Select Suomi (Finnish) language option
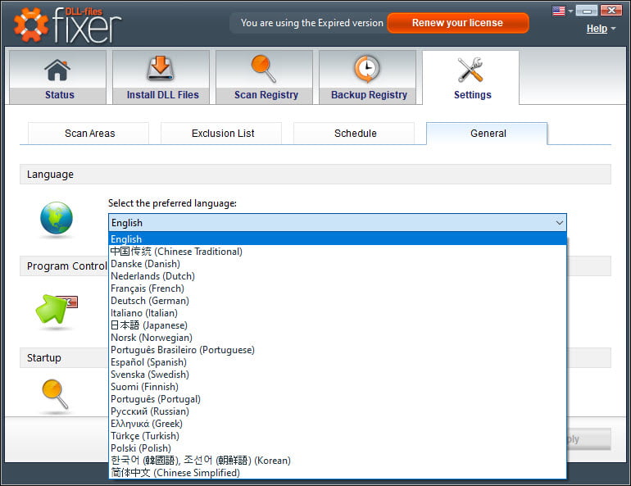This screenshot has height=486, width=631. [x=338, y=386]
